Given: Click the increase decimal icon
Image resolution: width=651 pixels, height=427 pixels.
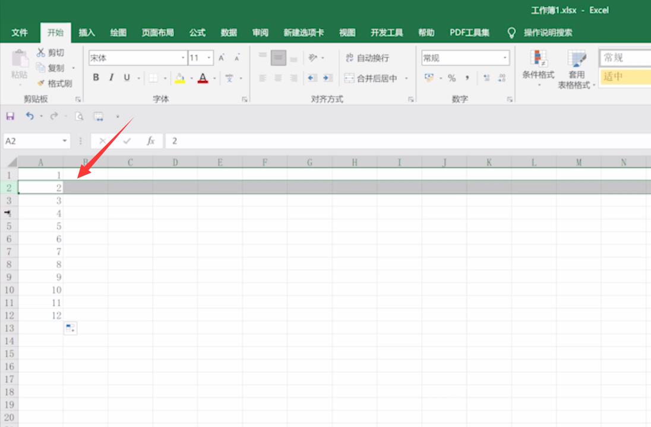Looking at the screenshot, I should pyautogui.click(x=486, y=78).
